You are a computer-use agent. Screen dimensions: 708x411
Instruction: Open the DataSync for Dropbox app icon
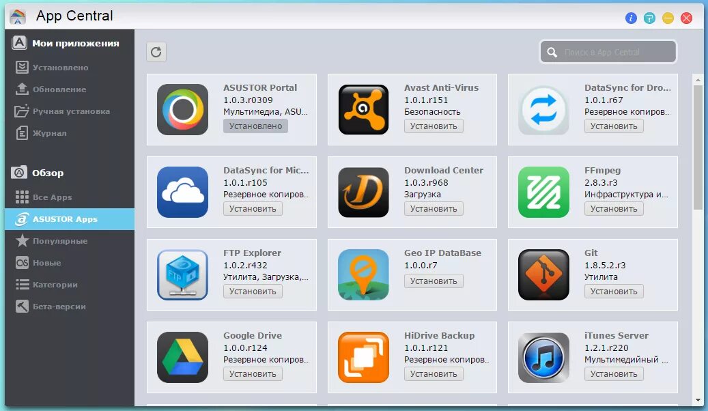pos(543,109)
